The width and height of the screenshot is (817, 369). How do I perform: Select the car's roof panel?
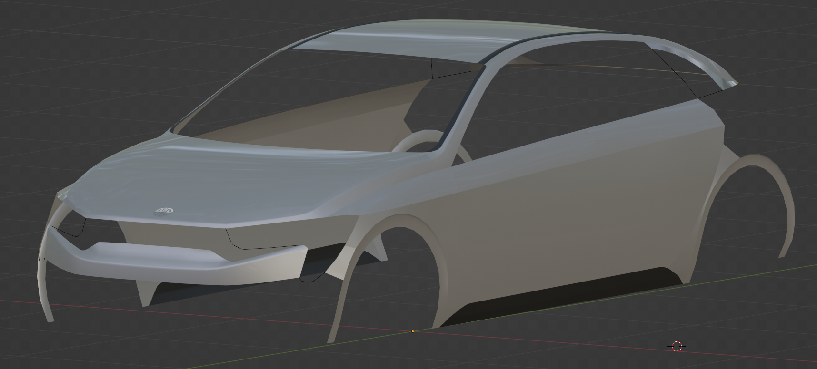(x=428, y=40)
